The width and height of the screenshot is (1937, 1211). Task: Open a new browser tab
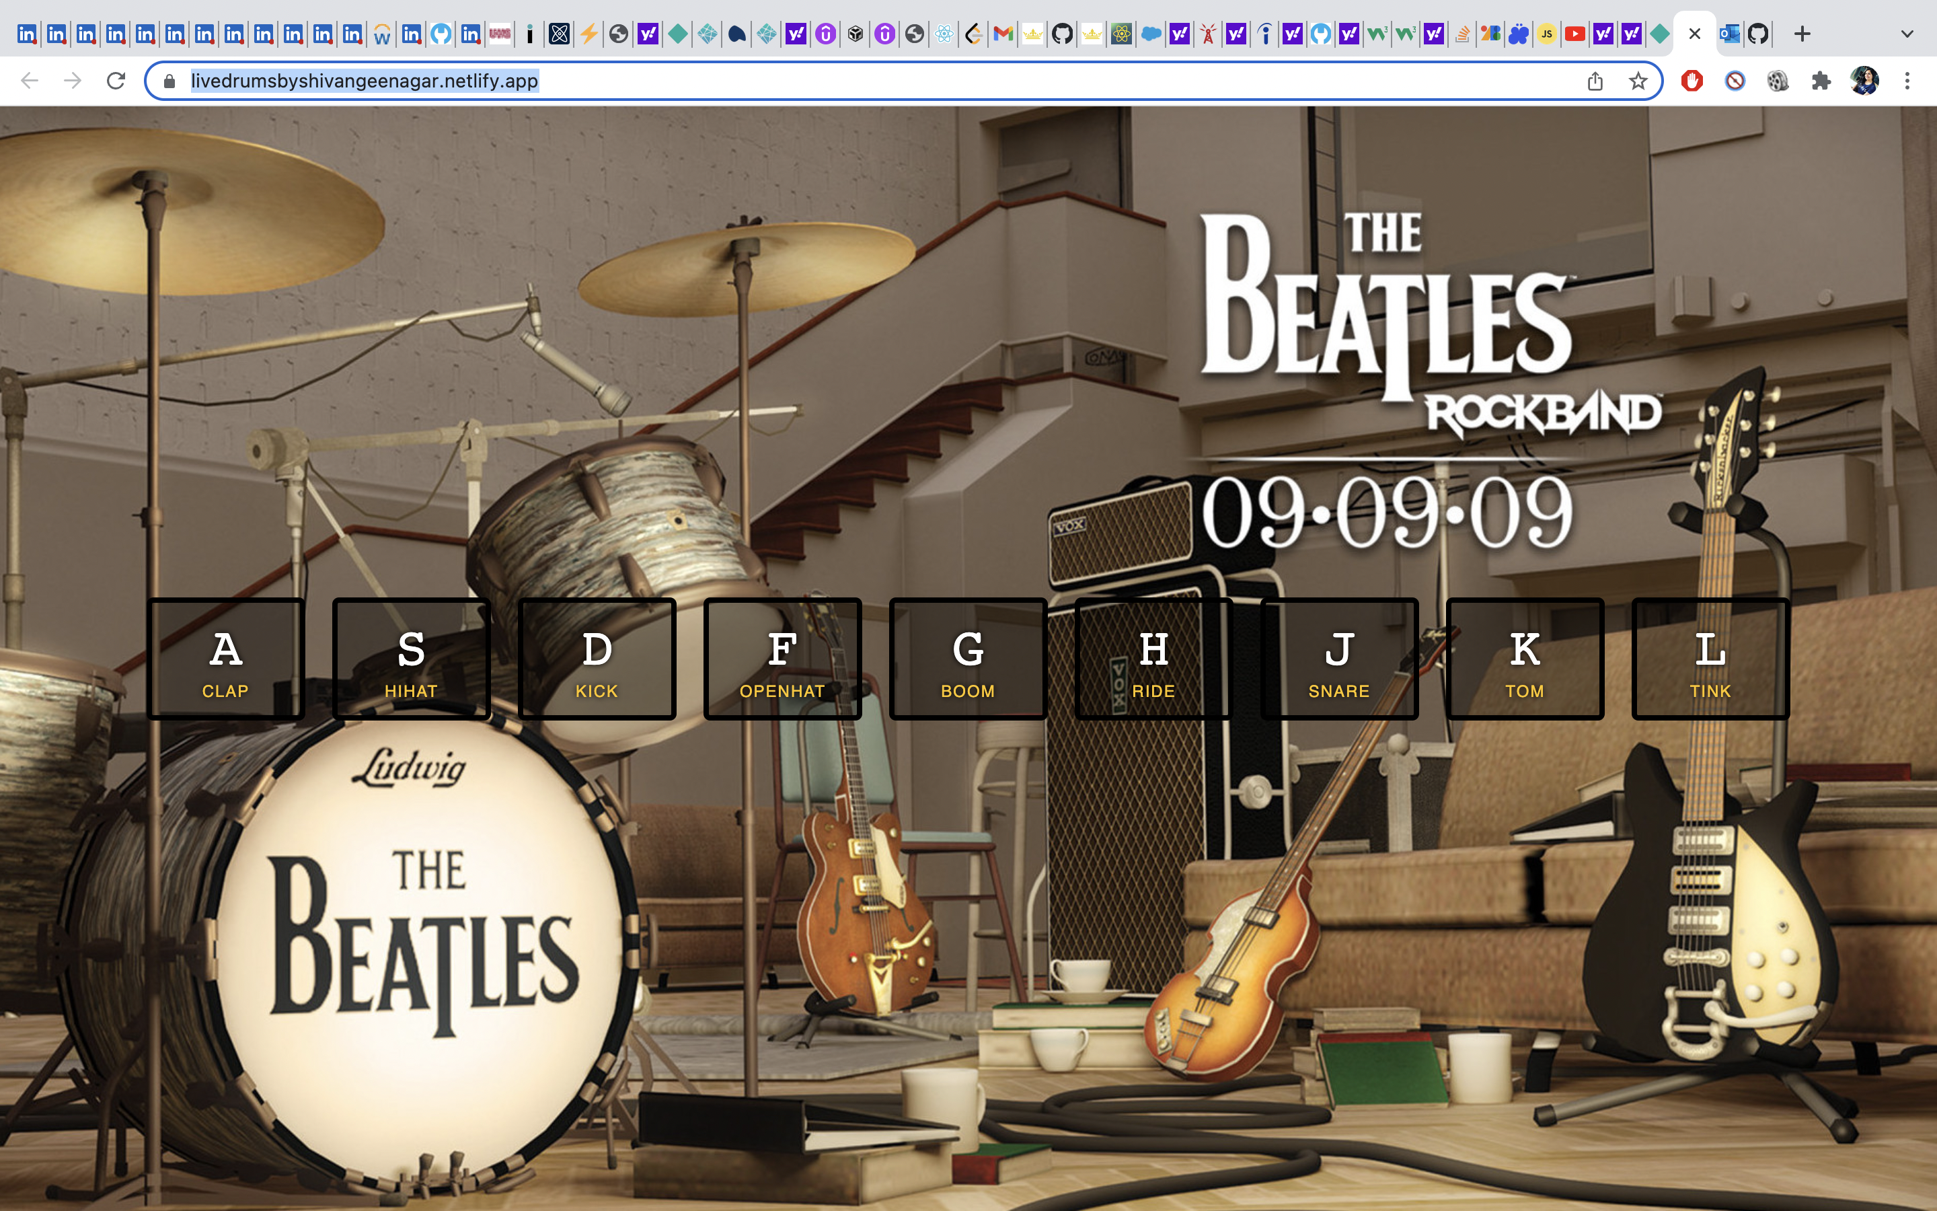tap(1802, 34)
